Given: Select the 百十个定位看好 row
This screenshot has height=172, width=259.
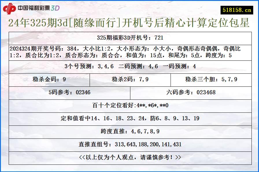Looking at the screenshot, I should (129, 106).
